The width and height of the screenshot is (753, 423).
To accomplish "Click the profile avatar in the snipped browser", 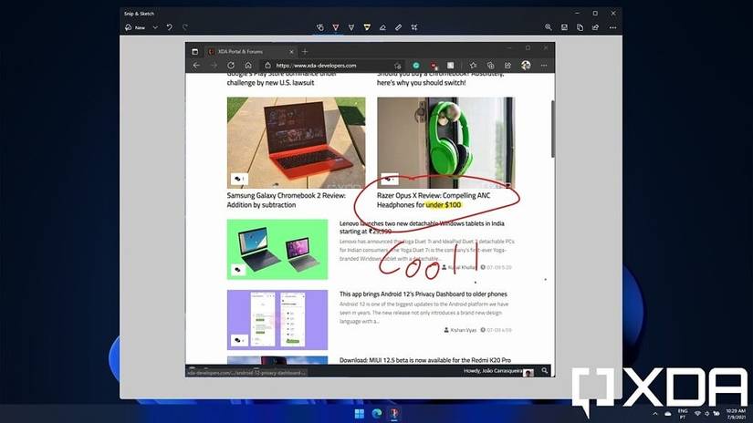I will tap(526, 66).
